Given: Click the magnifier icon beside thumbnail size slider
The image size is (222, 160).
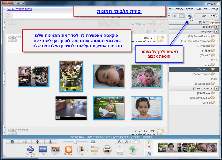Looking at the screenshot, I should (x=93, y=142).
